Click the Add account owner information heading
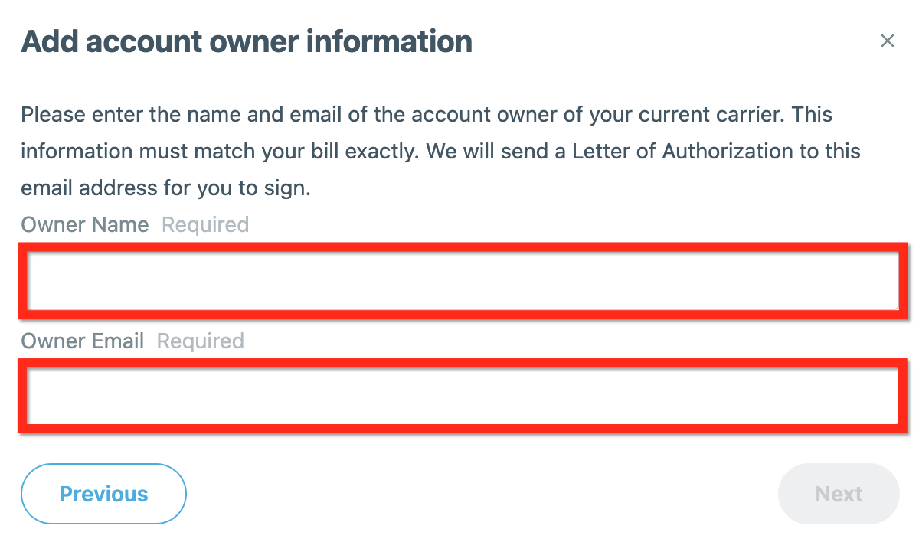Viewport: 919px width, 542px height. tap(247, 41)
